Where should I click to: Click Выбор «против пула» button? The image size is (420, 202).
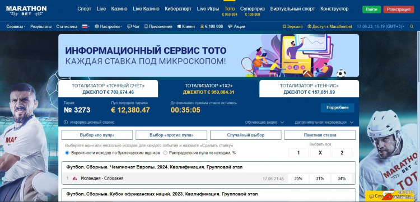click(x=171, y=135)
